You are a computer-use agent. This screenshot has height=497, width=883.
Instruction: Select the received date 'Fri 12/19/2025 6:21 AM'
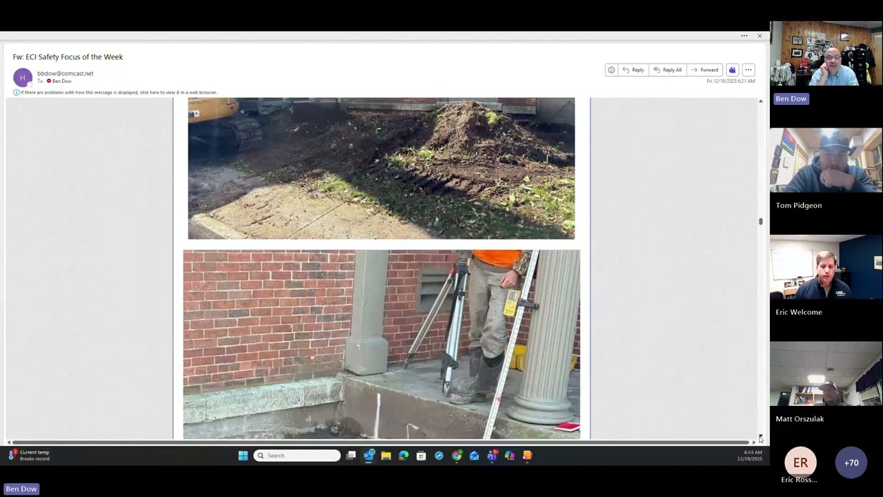pos(731,81)
